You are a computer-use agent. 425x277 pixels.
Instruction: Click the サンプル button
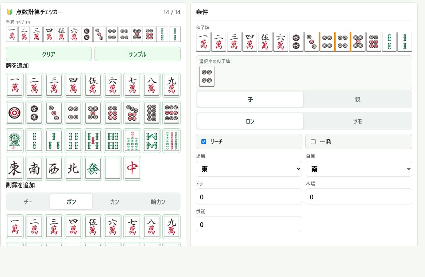click(x=138, y=54)
